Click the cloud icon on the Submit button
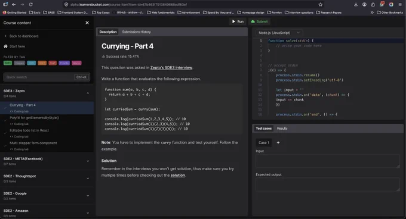Image resolution: width=406 pixels, height=219 pixels. (x=253, y=21)
